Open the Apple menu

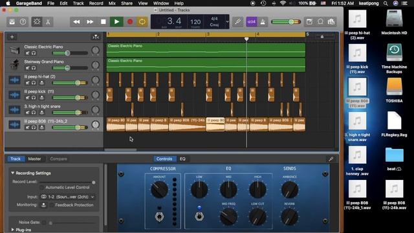point(8,3)
